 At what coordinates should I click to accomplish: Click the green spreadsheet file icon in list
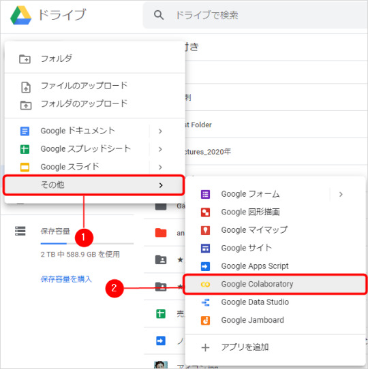pos(161,314)
